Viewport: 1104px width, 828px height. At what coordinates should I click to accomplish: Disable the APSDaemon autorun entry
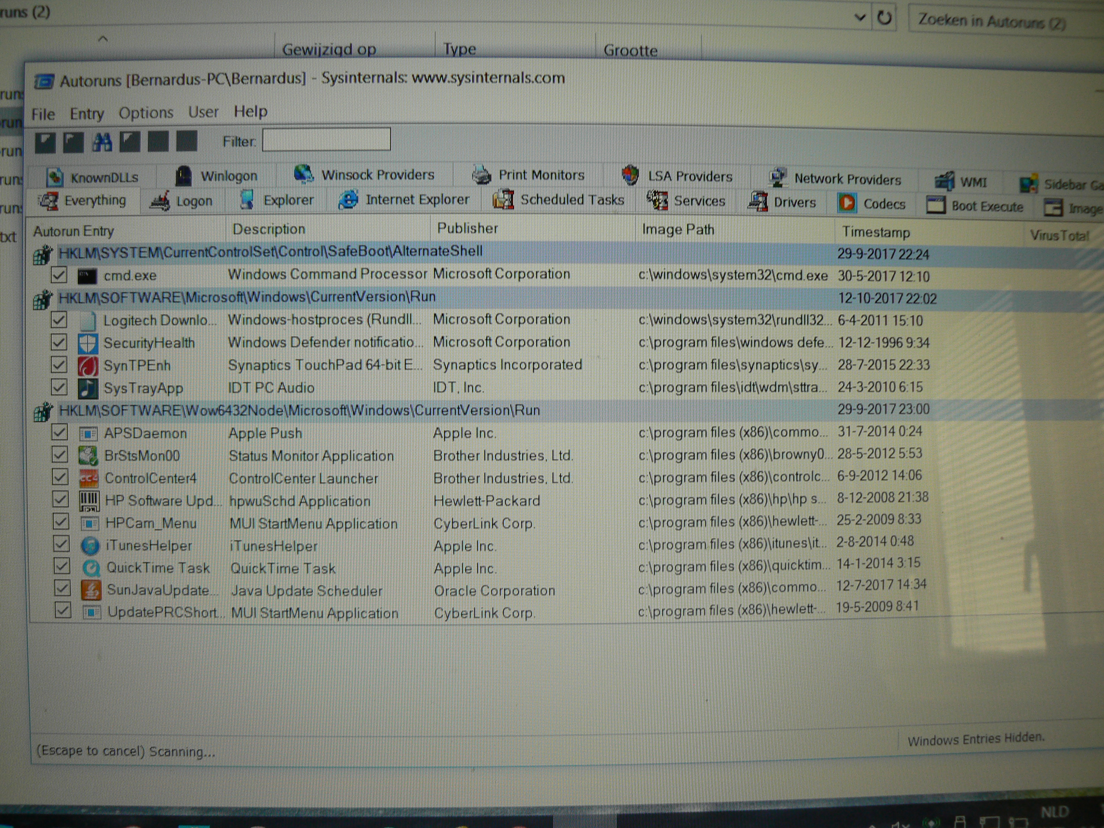tap(59, 432)
